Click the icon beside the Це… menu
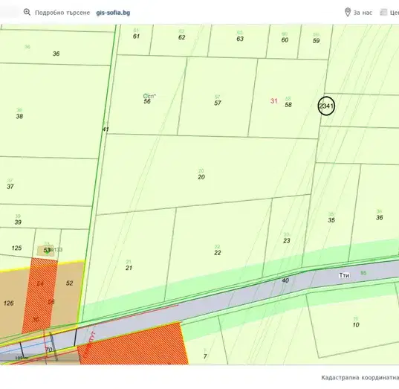This screenshot has height=389, width=399. (383, 12)
